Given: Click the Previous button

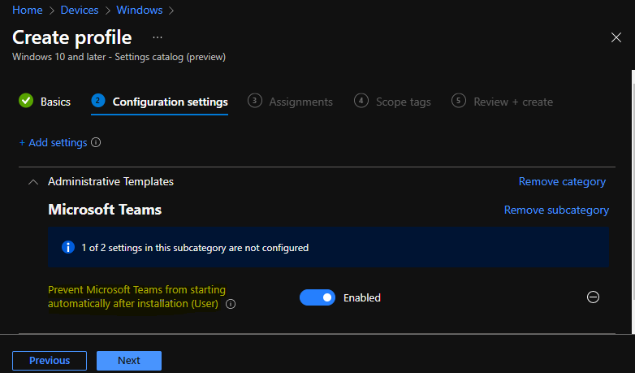Looking at the screenshot, I should (x=50, y=361).
